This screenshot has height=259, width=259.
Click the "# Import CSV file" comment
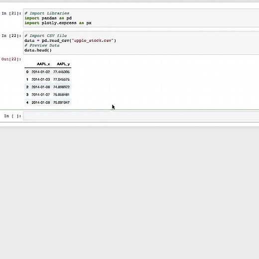pos(46,36)
